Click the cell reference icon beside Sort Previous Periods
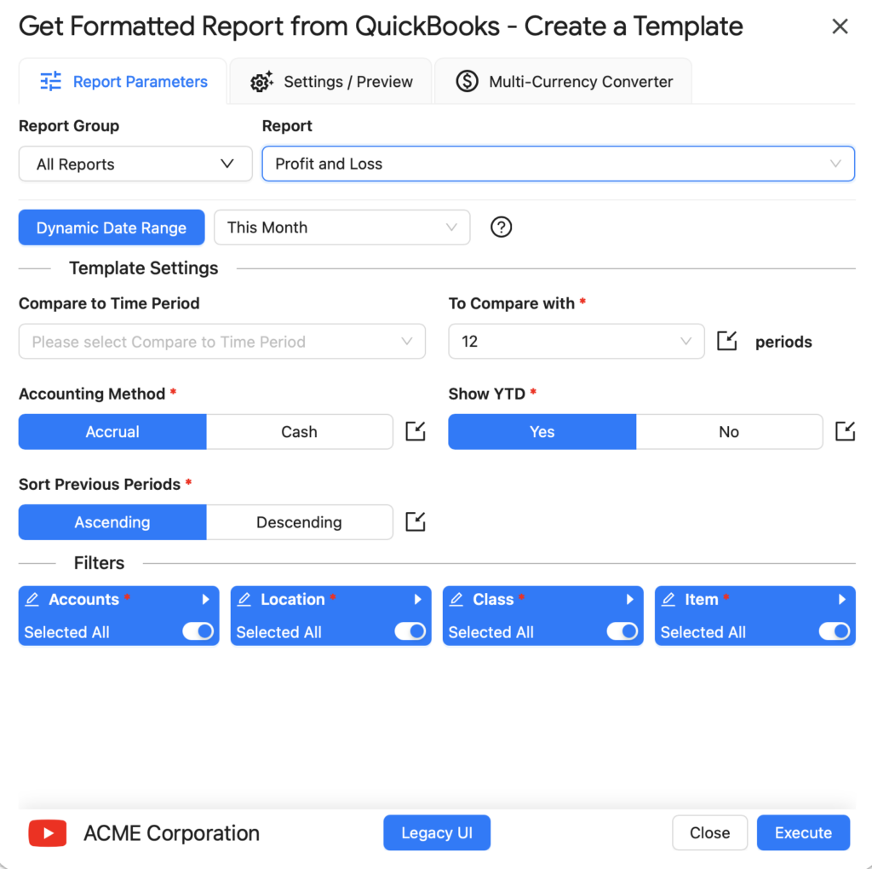This screenshot has height=869, width=872. pyautogui.click(x=415, y=521)
